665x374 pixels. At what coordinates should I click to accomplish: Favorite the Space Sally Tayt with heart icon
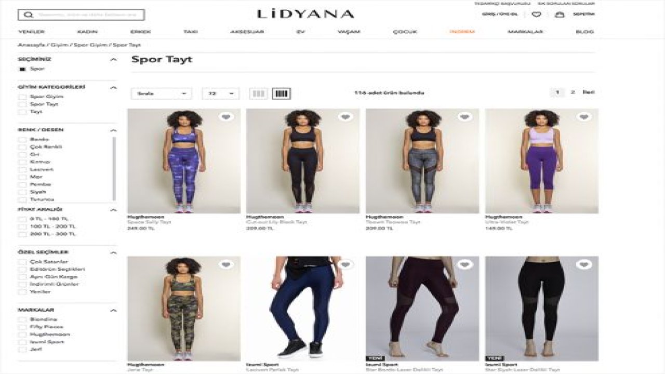tap(226, 117)
